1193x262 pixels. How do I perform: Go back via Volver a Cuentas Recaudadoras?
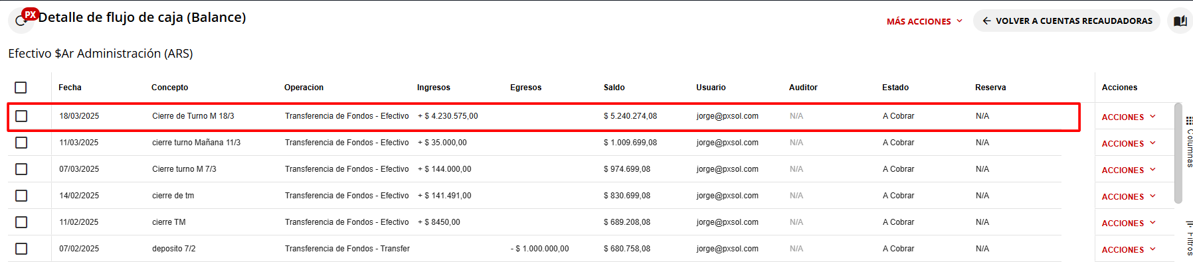click(x=1067, y=21)
